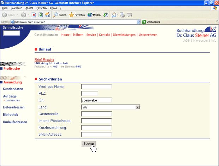Click the address bar URL text
This screenshot has width=219, height=166.
click(x=30, y=22)
